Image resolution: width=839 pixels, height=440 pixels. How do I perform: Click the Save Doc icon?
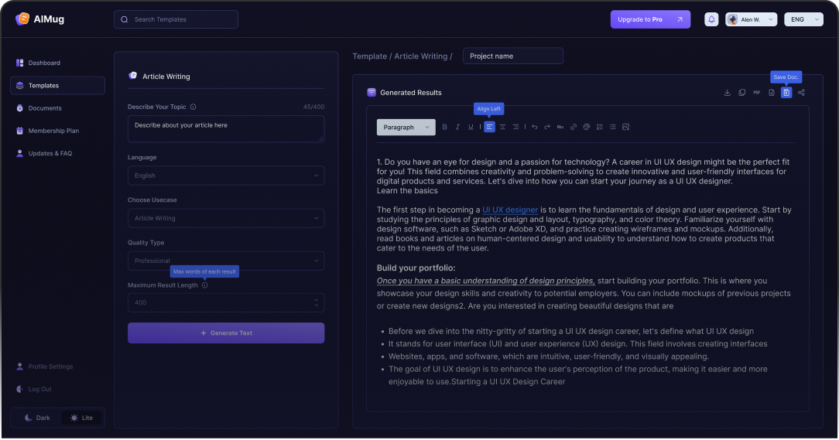click(786, 93)
